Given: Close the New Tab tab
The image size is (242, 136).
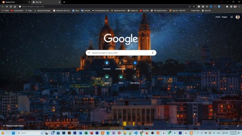Looking at the screenshot, I should click(59, 2).
